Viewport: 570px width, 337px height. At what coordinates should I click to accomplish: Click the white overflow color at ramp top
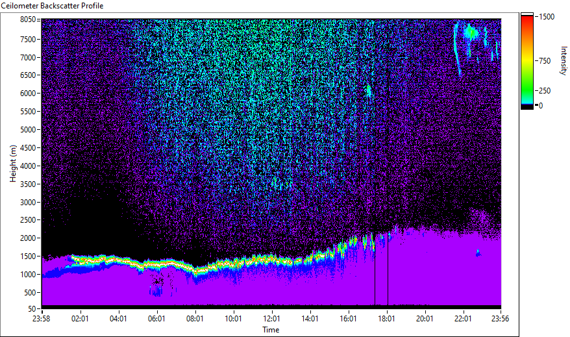(x=527, y=14)
